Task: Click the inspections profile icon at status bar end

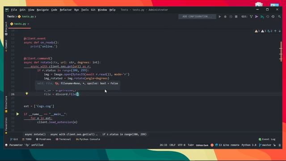Action: pos(280,145)
